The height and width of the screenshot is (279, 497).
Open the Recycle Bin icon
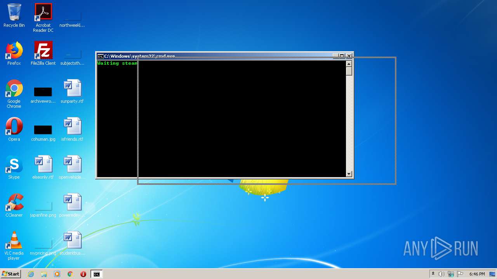coord(14,15)
